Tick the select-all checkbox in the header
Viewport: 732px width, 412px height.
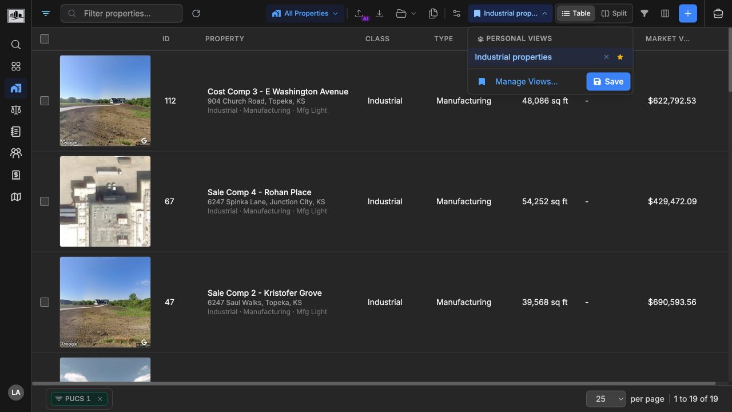(x=45, y=39)
